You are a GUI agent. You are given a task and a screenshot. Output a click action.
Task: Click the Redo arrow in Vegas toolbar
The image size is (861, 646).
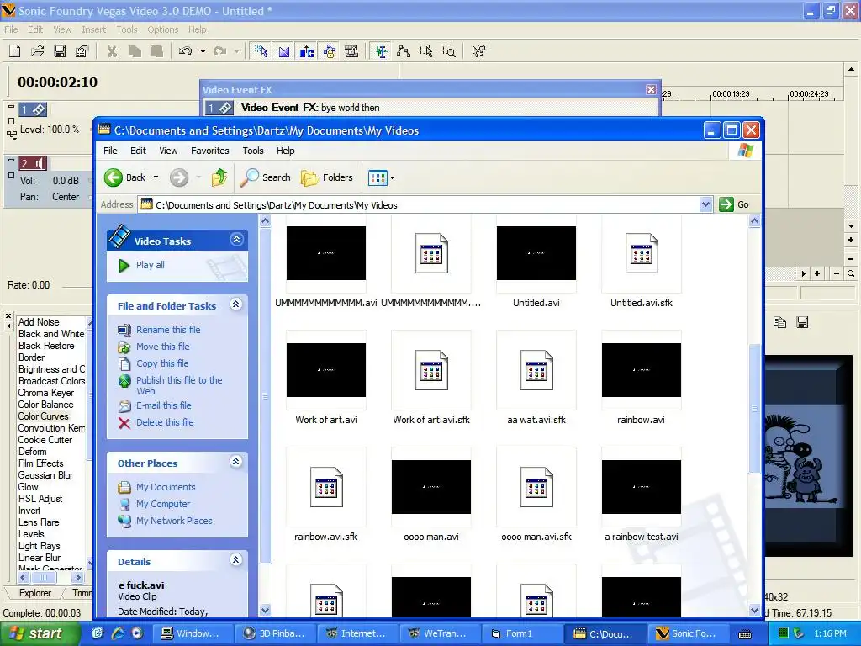(220, 51)
